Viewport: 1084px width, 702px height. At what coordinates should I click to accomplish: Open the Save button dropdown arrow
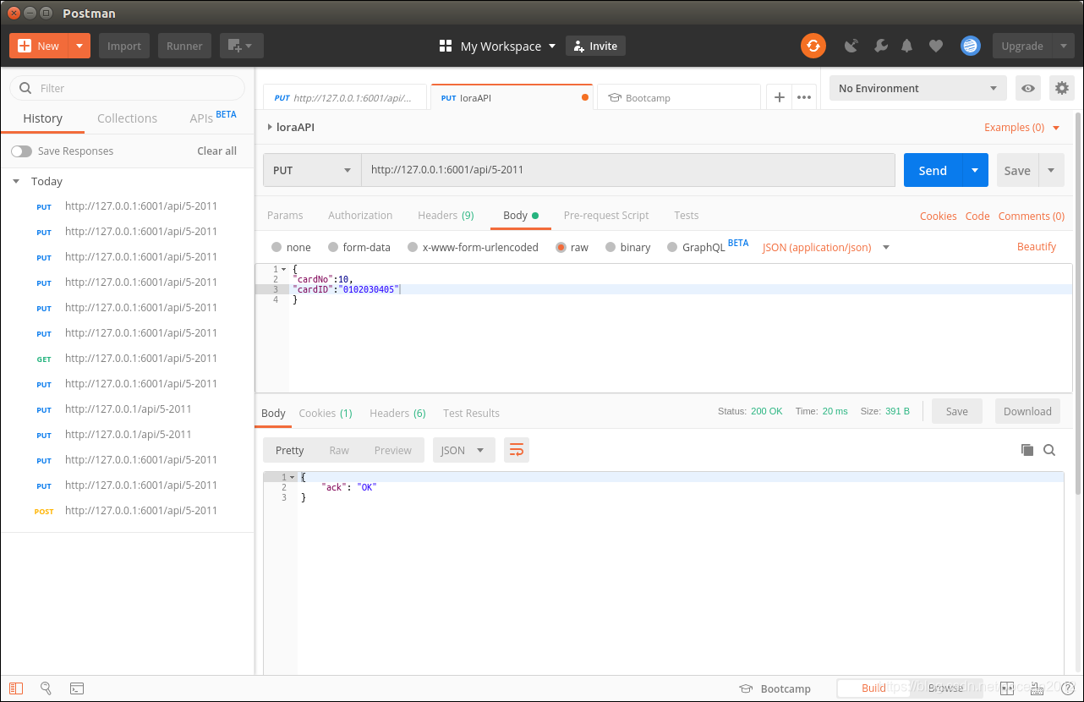click(1051, 170)
